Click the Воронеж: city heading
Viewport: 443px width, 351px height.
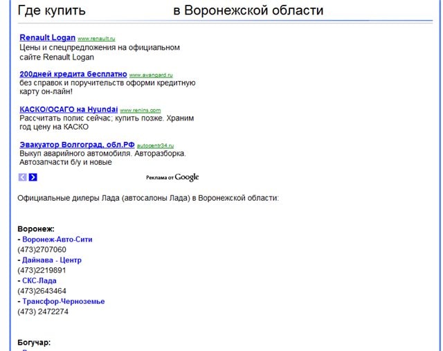pos(36,228)
